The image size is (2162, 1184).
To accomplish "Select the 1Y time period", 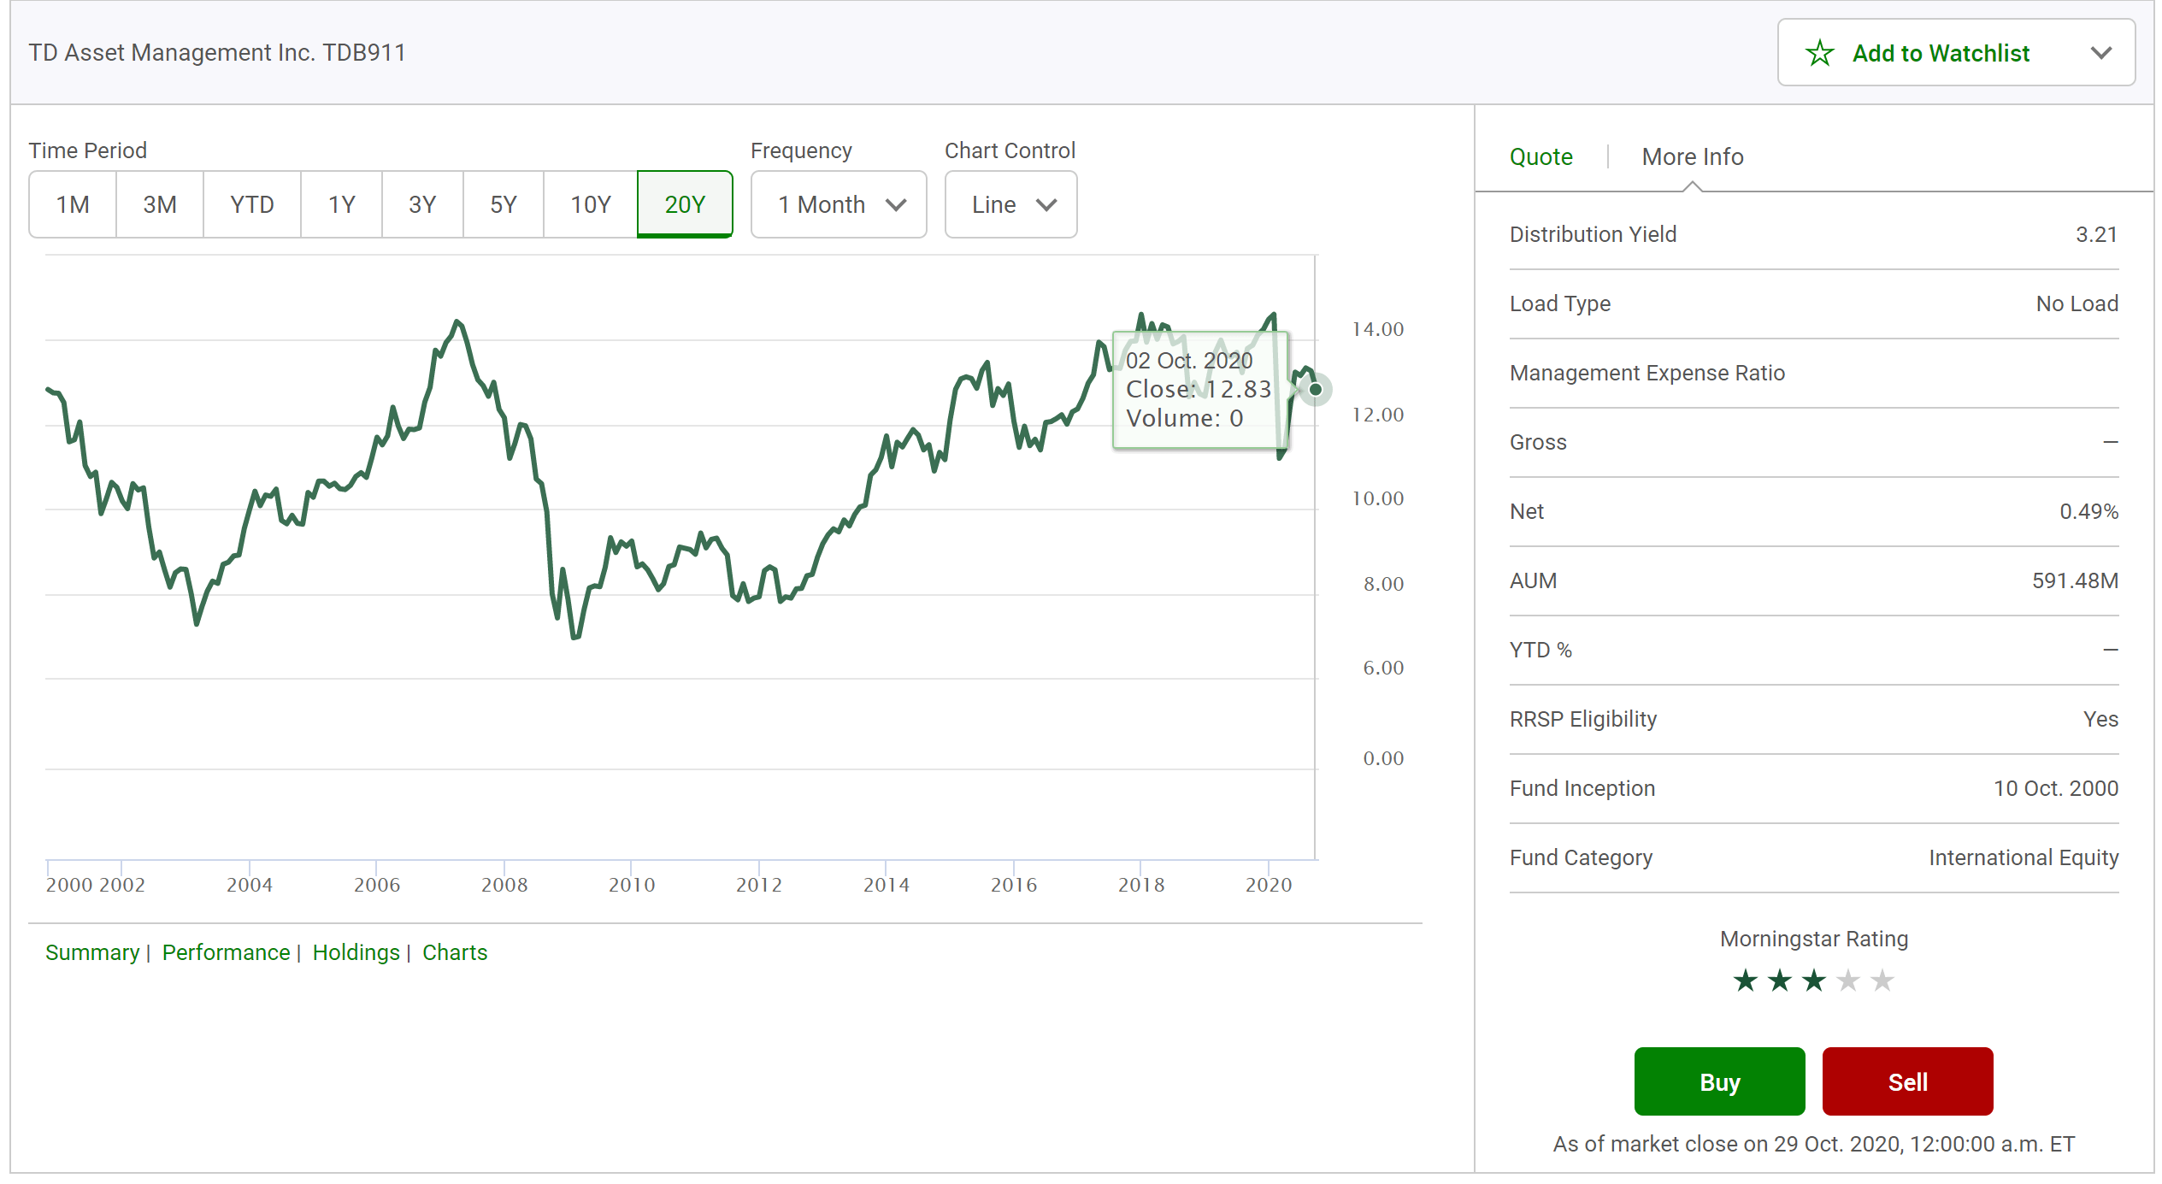I will tap(340, 204).
